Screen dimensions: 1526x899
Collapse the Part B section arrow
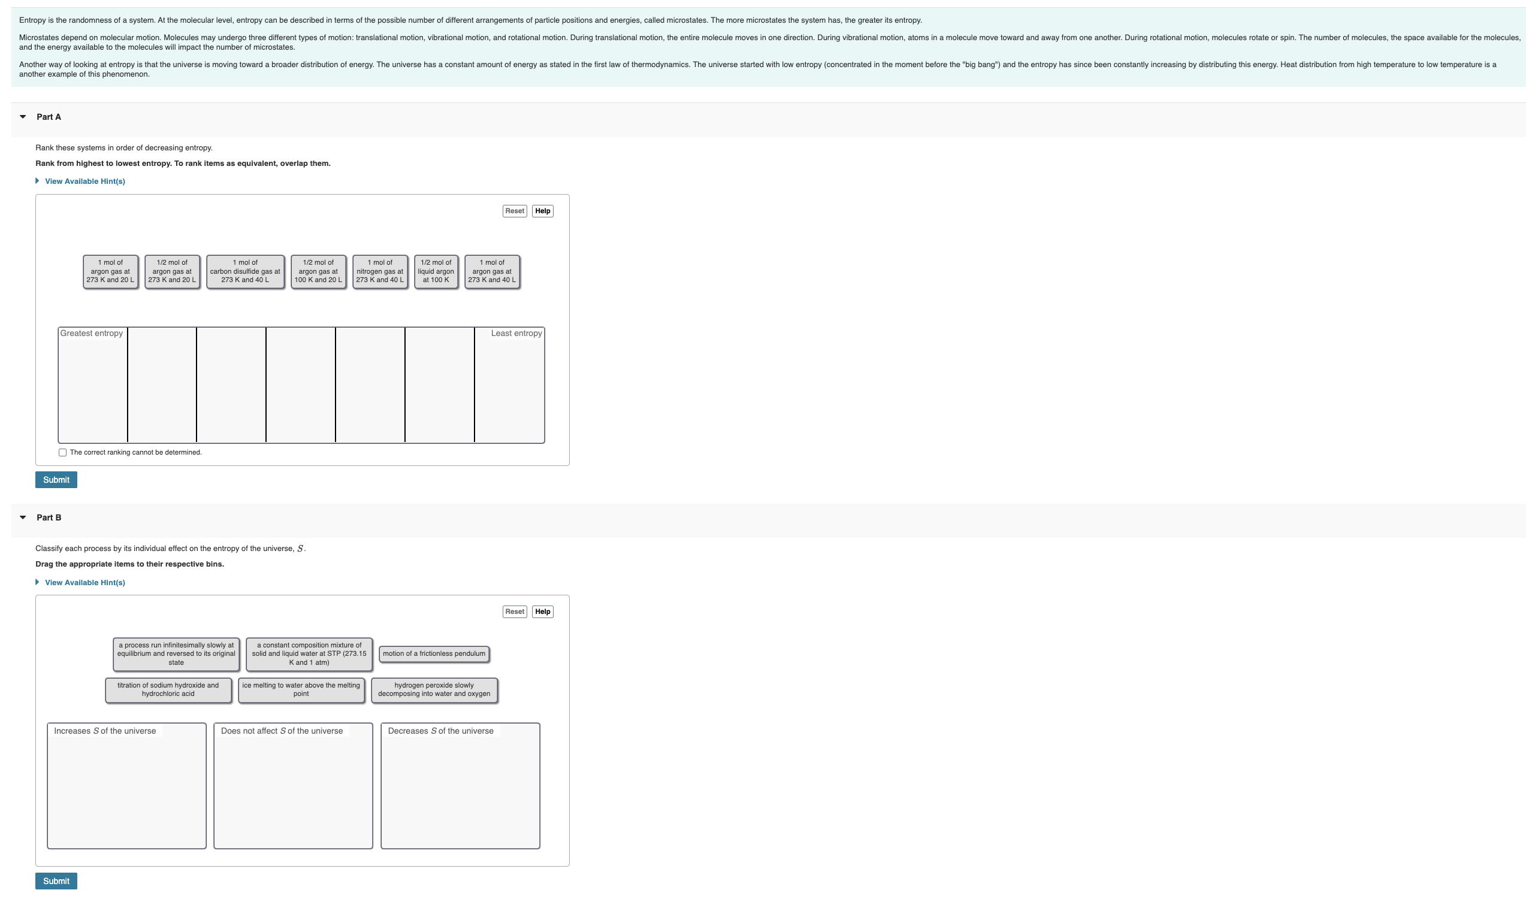coord(23,517)
